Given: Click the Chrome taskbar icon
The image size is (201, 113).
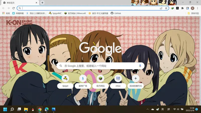Looking at the screenshot, I should tap(40, 109).
